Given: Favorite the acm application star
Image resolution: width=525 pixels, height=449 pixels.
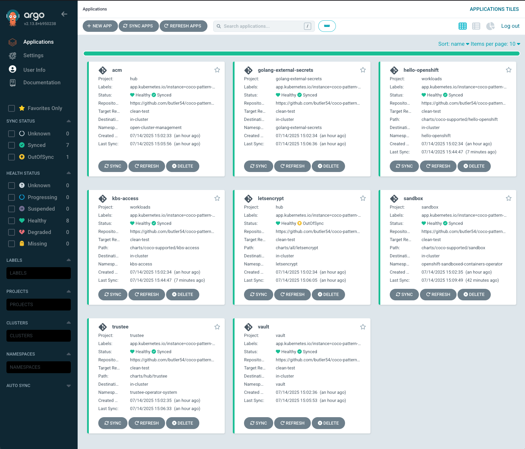Looking at the screenshot, I should click(217, 70).
